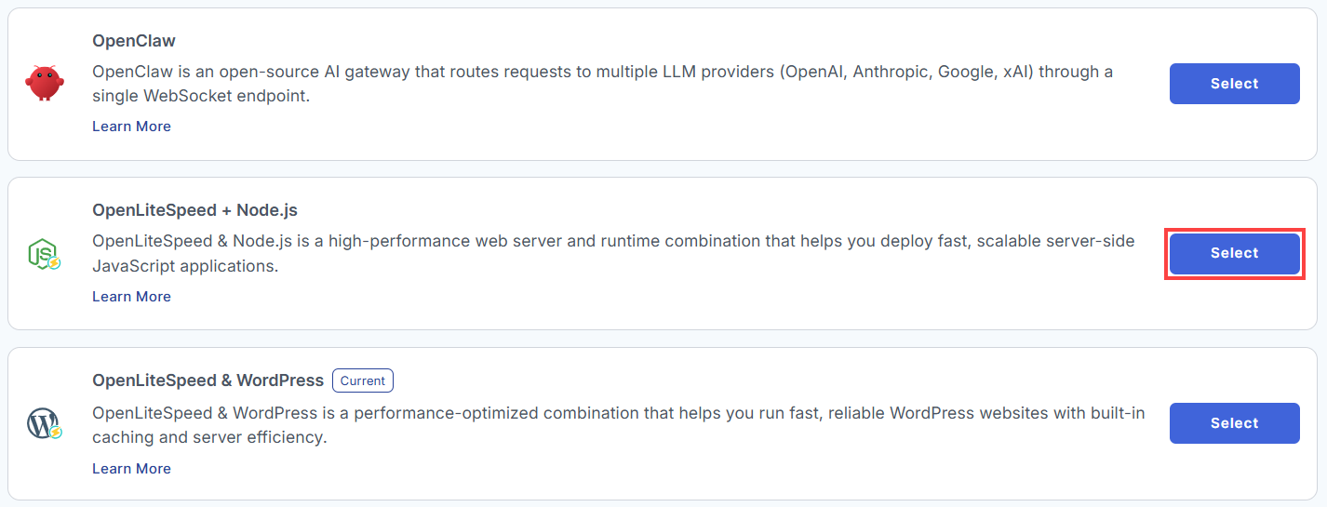The height and width of the screenshot is (507, 1327).
Task: Select the OpenLiteSpeed + Node.js template
Action: click(1234, 253)
